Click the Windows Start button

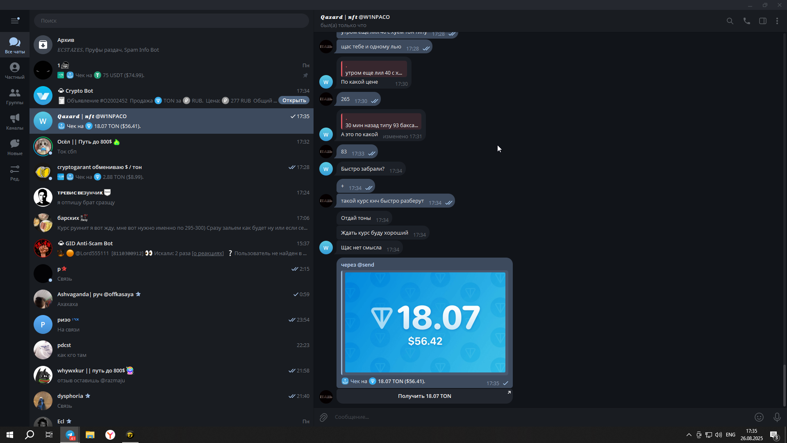point(10,435)
